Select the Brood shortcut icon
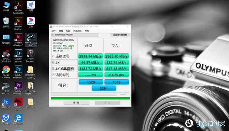The image size is (229, 131). [31, 40]
